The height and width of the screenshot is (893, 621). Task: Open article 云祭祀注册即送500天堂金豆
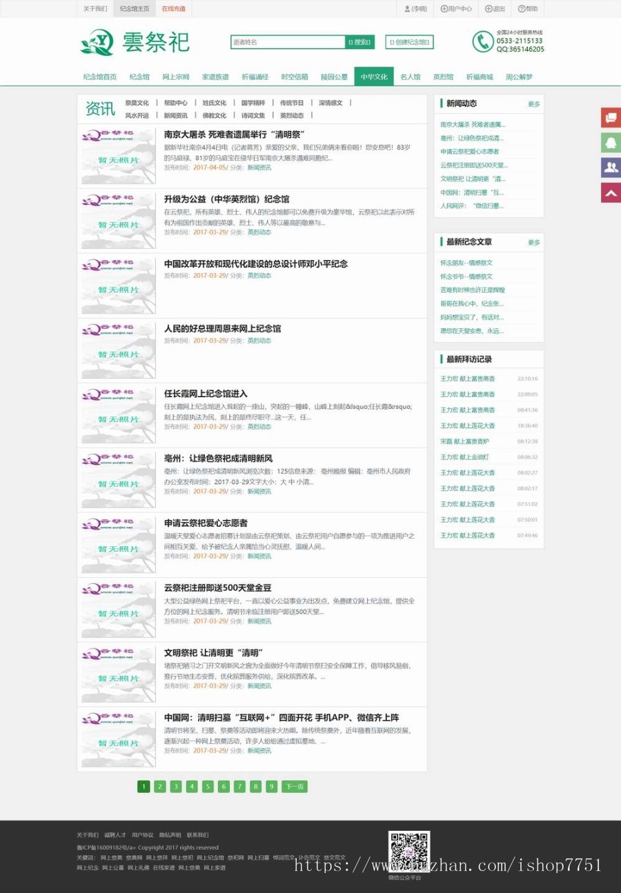point(218,588)
